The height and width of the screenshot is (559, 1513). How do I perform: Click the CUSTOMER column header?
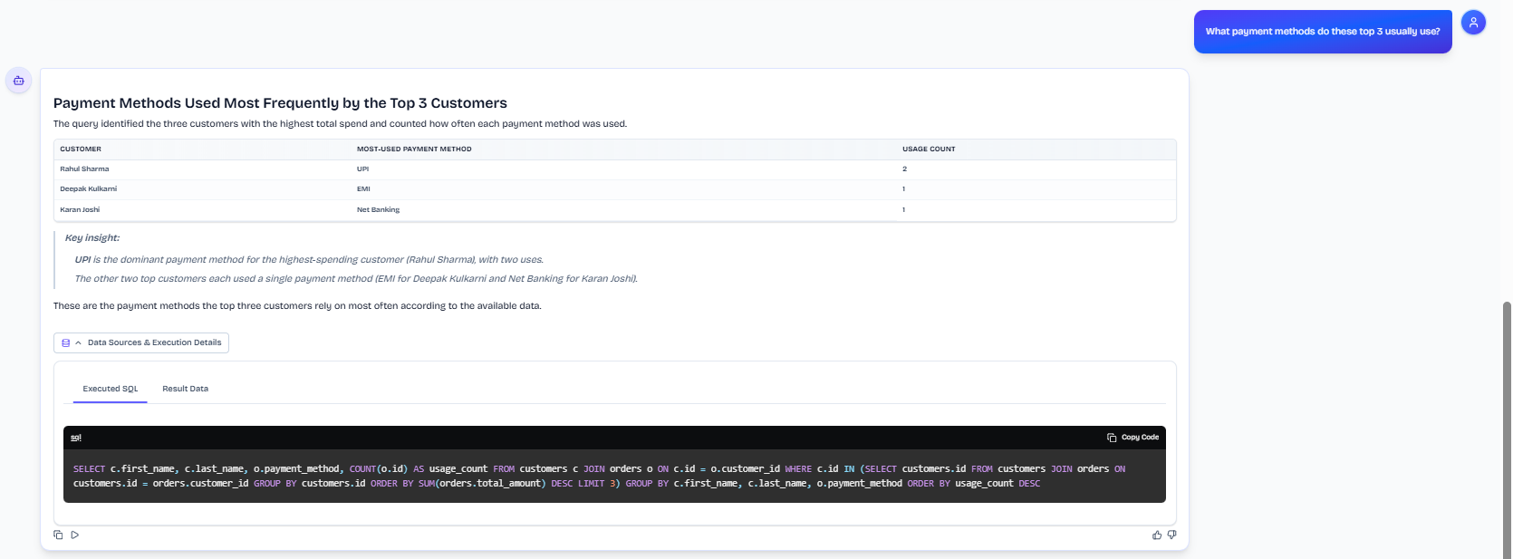click(x=81, y=149)
